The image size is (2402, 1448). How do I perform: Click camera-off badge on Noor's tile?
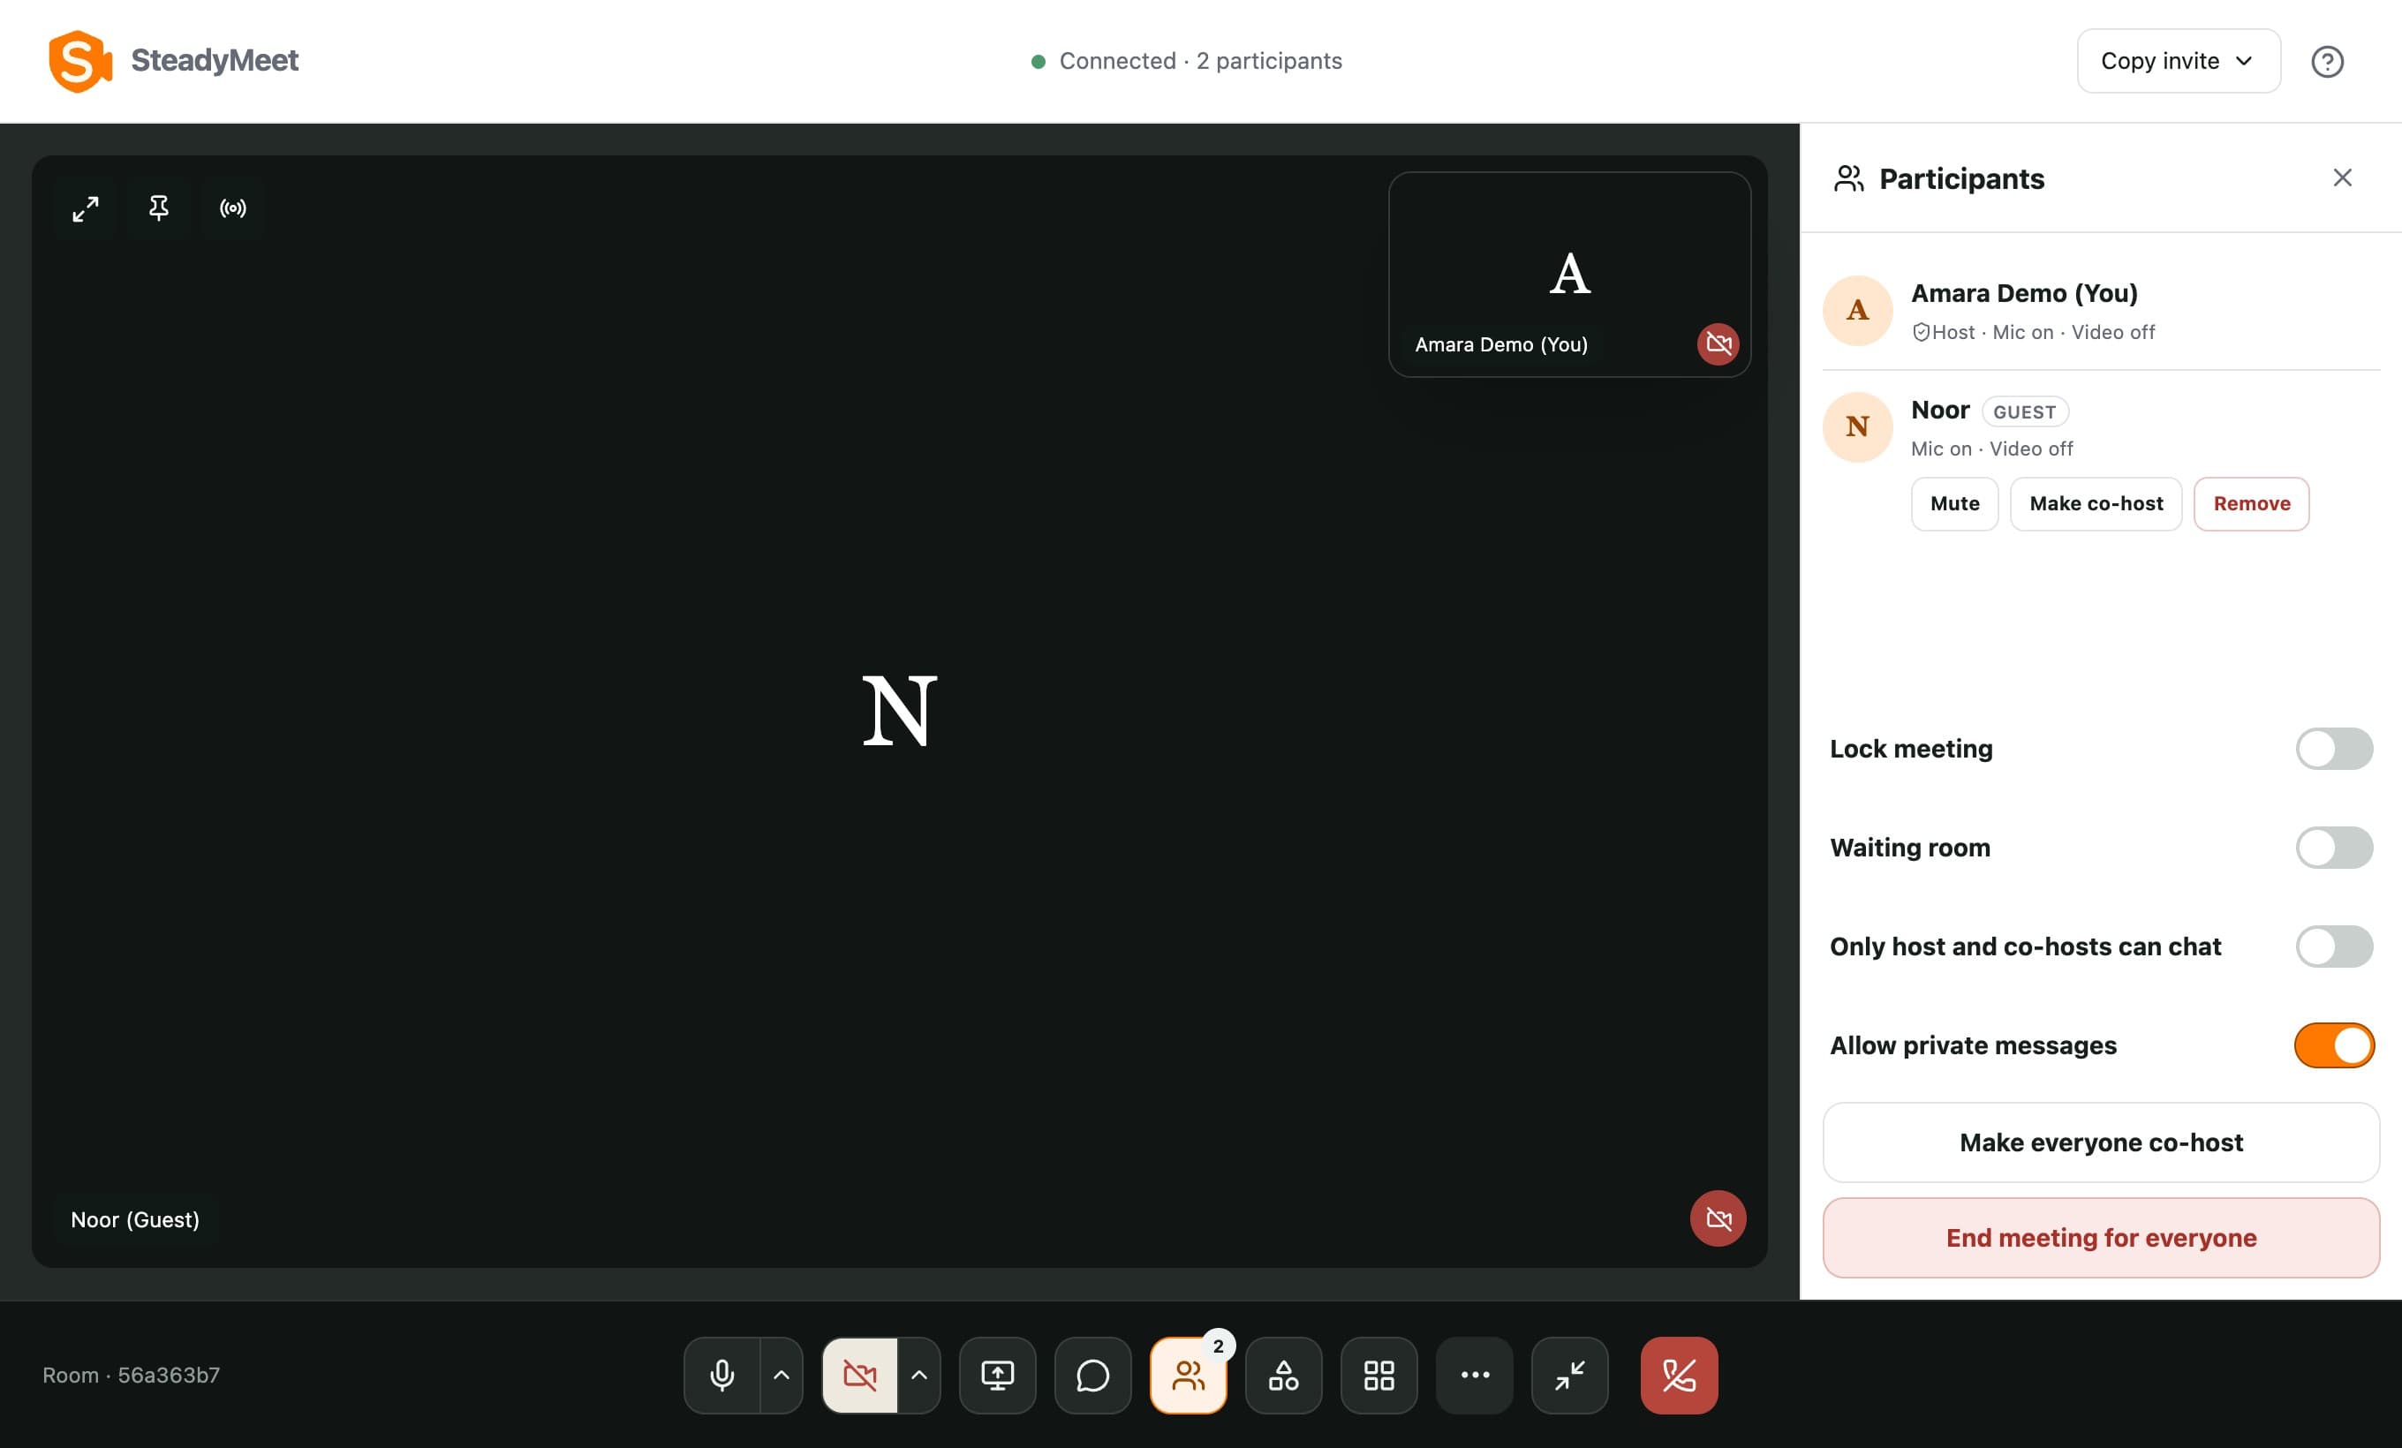tap(1718, 1218)
